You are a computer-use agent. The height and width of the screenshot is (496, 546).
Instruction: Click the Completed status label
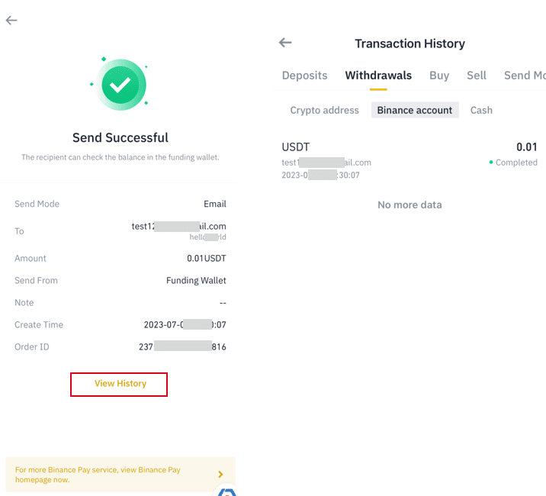[515, 163]
